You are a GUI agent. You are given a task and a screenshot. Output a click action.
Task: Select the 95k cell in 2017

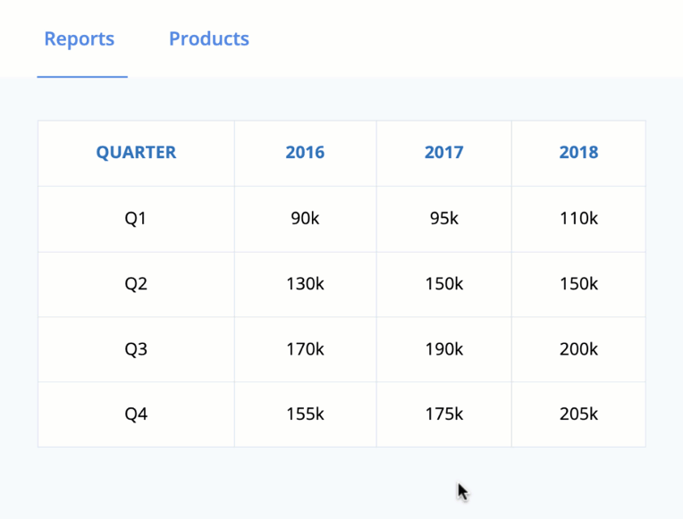coord(443,219)
